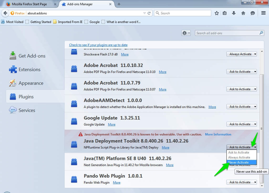This screenshot has width=269, height=193.
Task: Go to the Home page icon
Action: [x=243, y=13]
